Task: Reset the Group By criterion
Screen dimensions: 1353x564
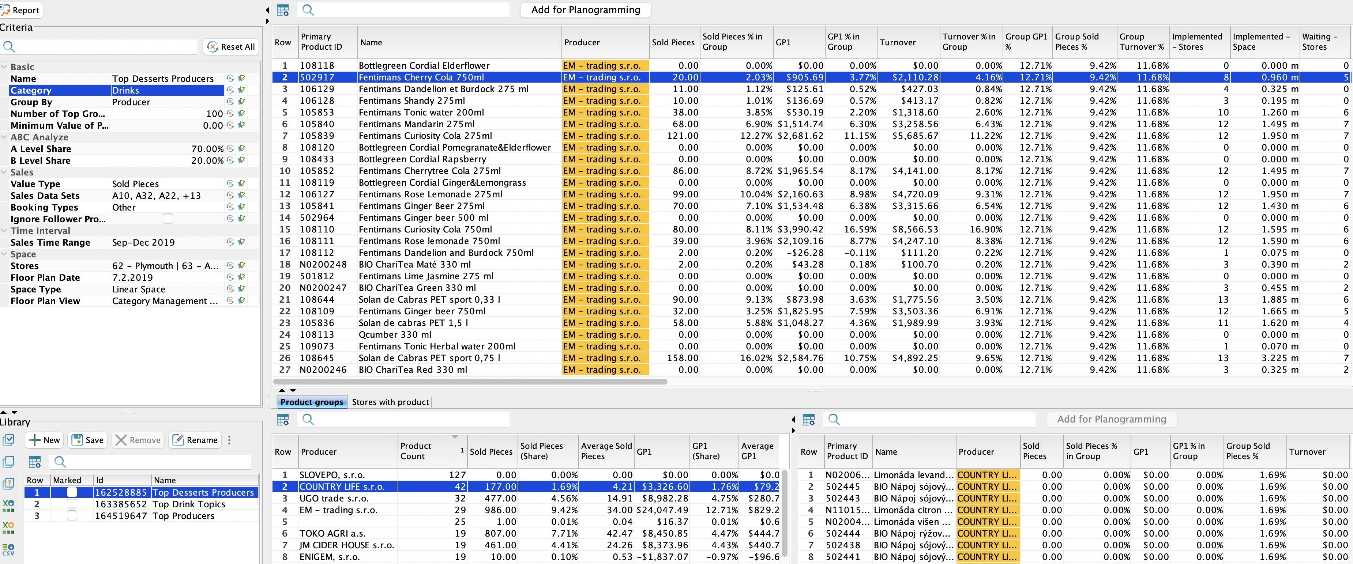Action: pyautogui.click(x=230, y=102)
